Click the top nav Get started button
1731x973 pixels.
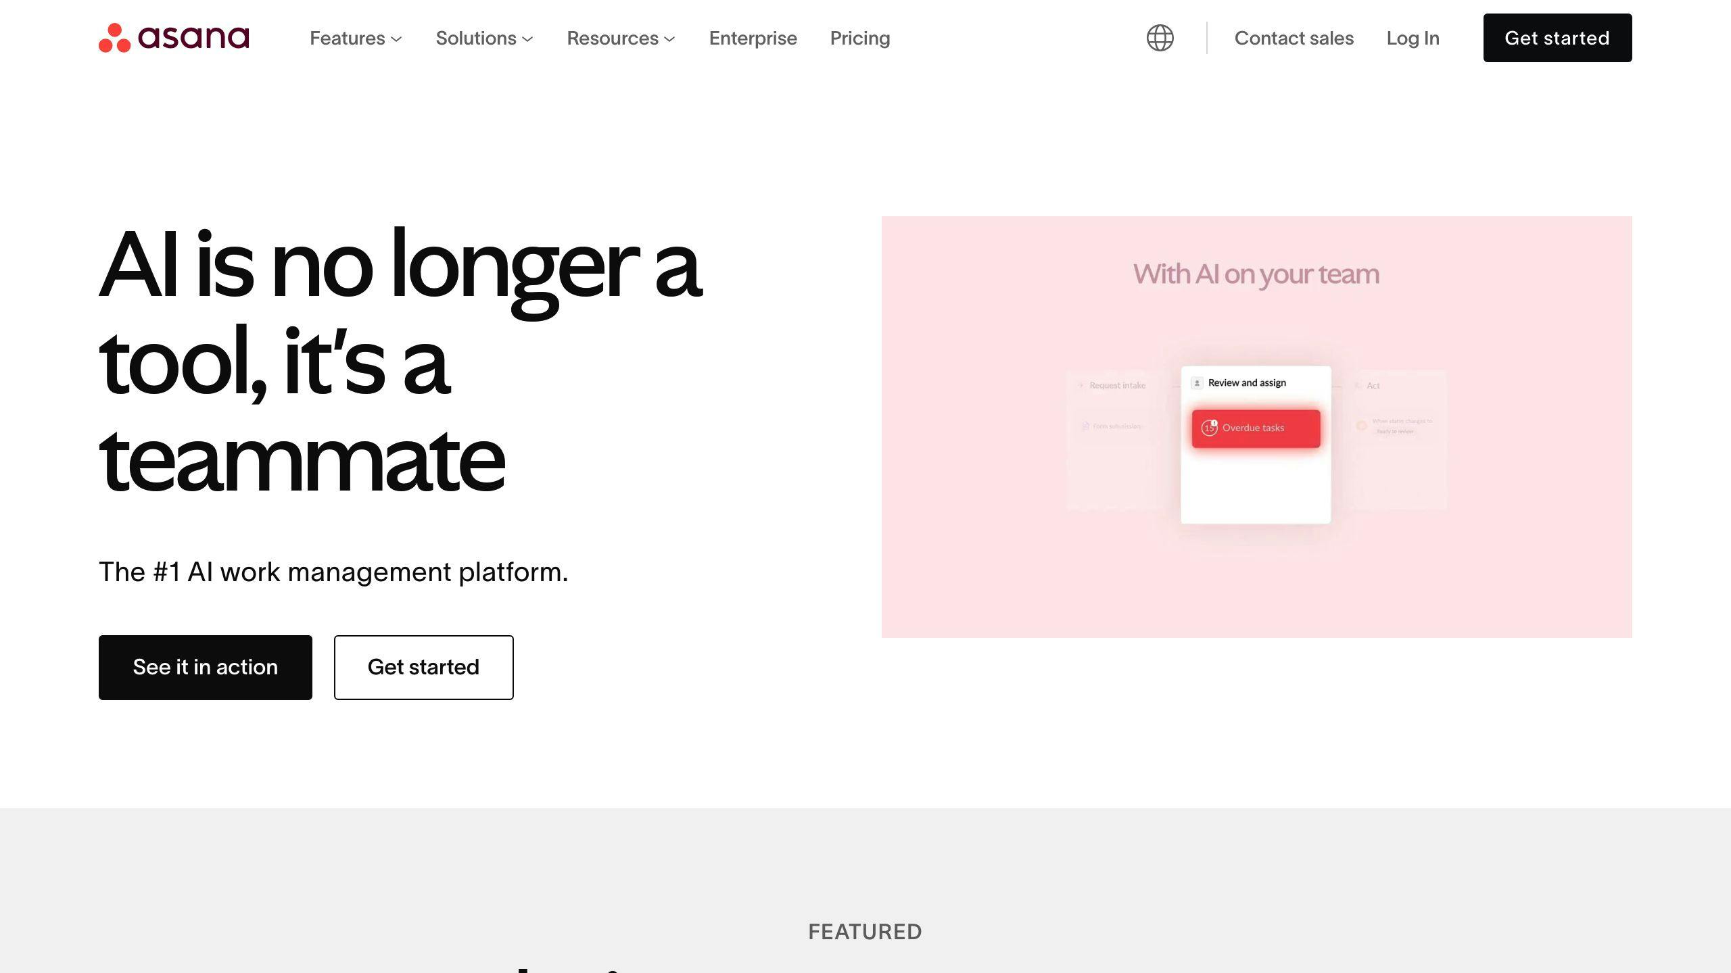[1557, 38]
